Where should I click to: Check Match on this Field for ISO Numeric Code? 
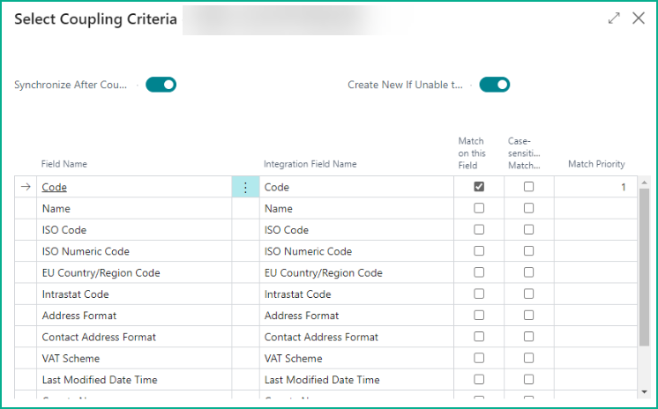479,251
